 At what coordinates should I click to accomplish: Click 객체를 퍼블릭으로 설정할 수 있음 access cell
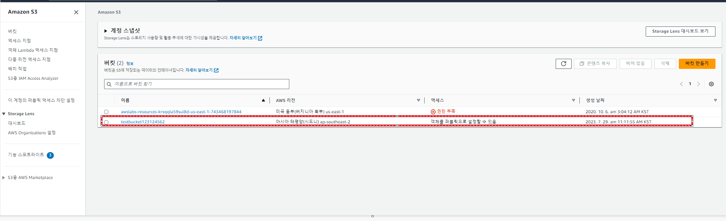click(x=463, y=122)
